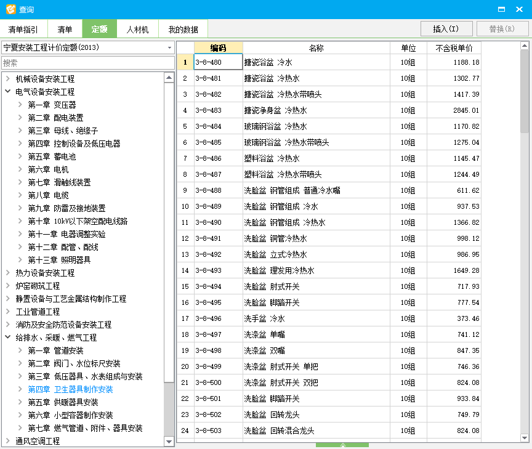Click the 搜索 search field

87,63
